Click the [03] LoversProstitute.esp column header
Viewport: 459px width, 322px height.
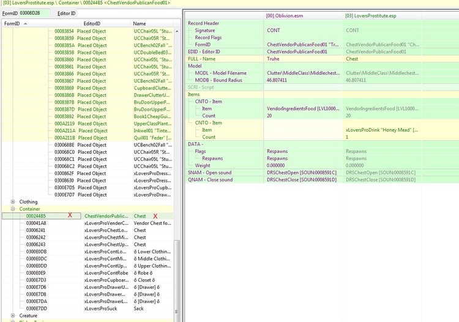(x=382, y=16)
